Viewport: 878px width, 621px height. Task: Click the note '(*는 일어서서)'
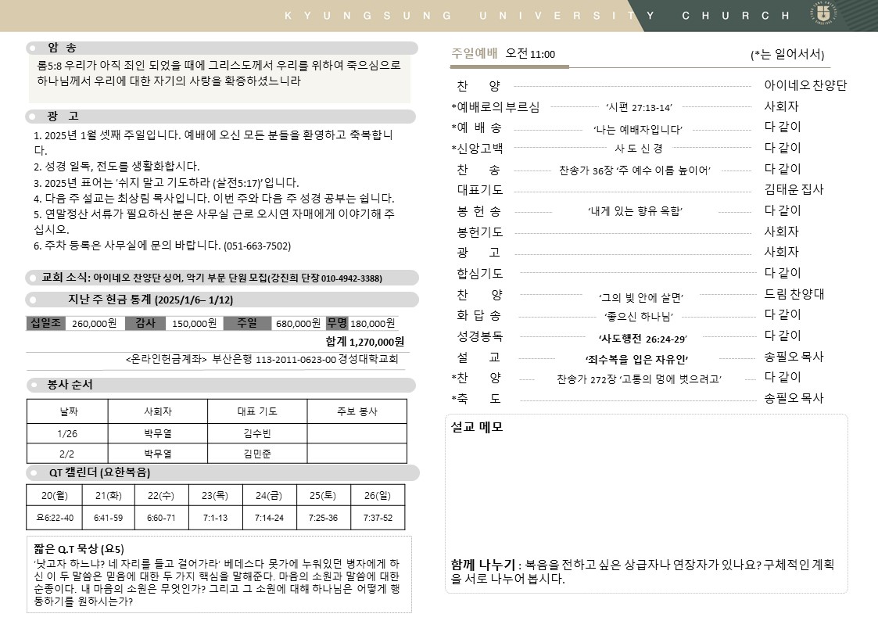coord(787,54)
